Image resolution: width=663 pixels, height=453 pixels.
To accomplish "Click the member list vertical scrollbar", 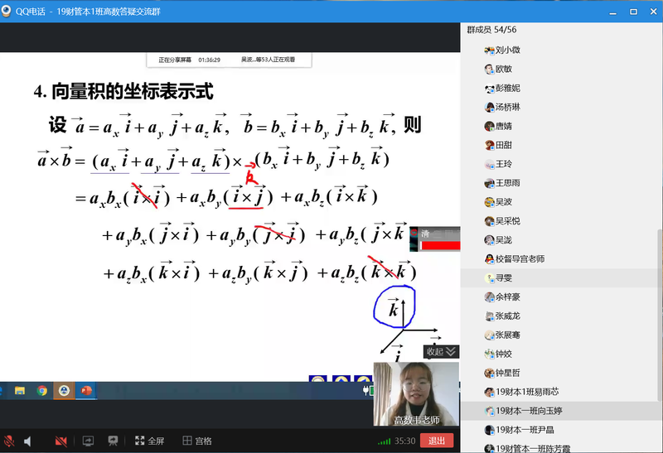I will pyautogui.click(x=660, y=315).
